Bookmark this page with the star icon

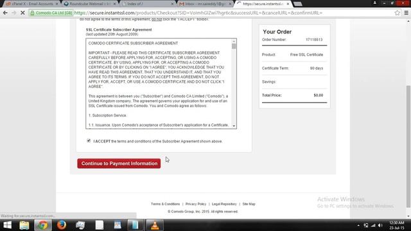click(x=397, y=13)
